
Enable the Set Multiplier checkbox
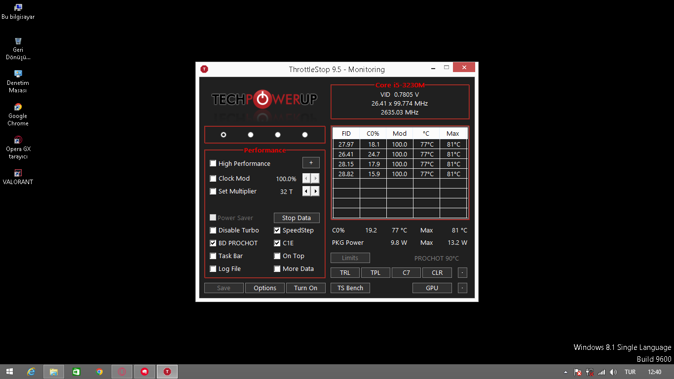[213, 191]
